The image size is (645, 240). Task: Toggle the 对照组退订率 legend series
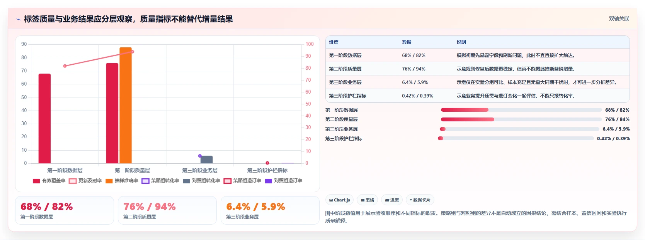pos(284,181)
